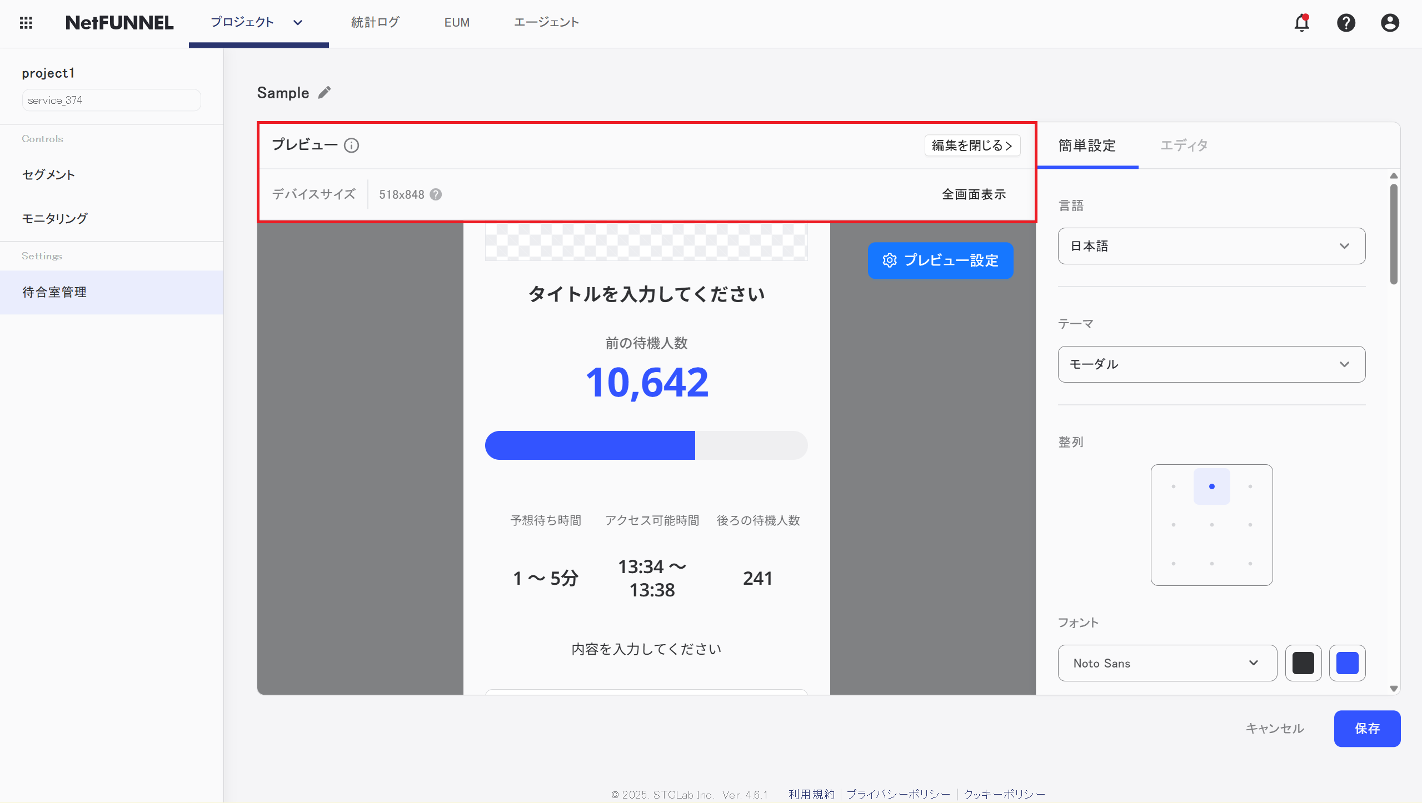The width and height of the screenshot is (1422, 803).
Task: Open プレビュー設定 via the gear button
Action: tap(940, 260)
